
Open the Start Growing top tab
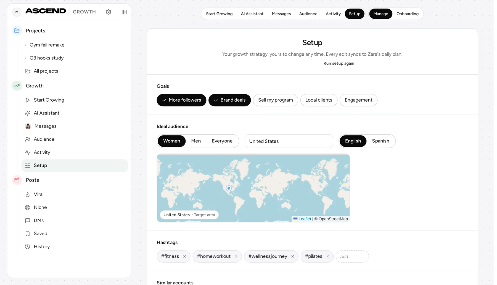coord(219,14)
